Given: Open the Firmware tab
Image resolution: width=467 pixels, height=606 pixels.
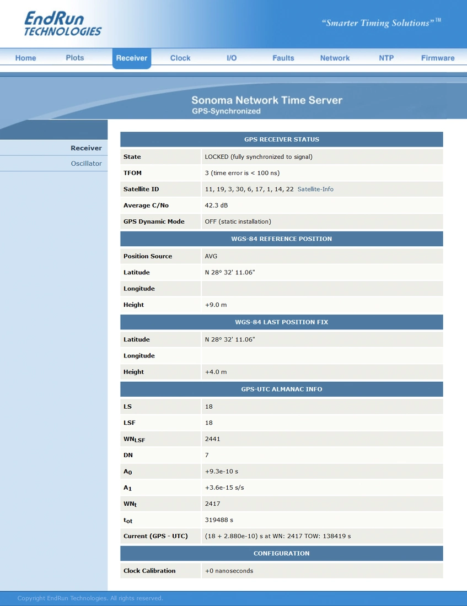Looking at the screenshot, I should [438, 58].
